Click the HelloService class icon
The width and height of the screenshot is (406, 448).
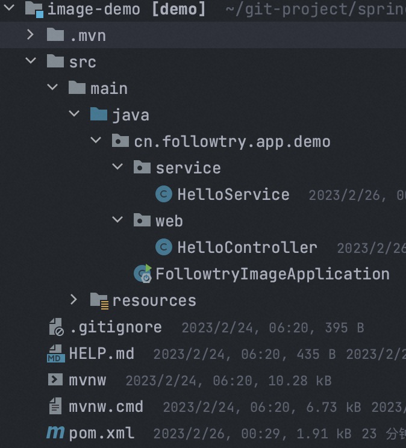163,194
